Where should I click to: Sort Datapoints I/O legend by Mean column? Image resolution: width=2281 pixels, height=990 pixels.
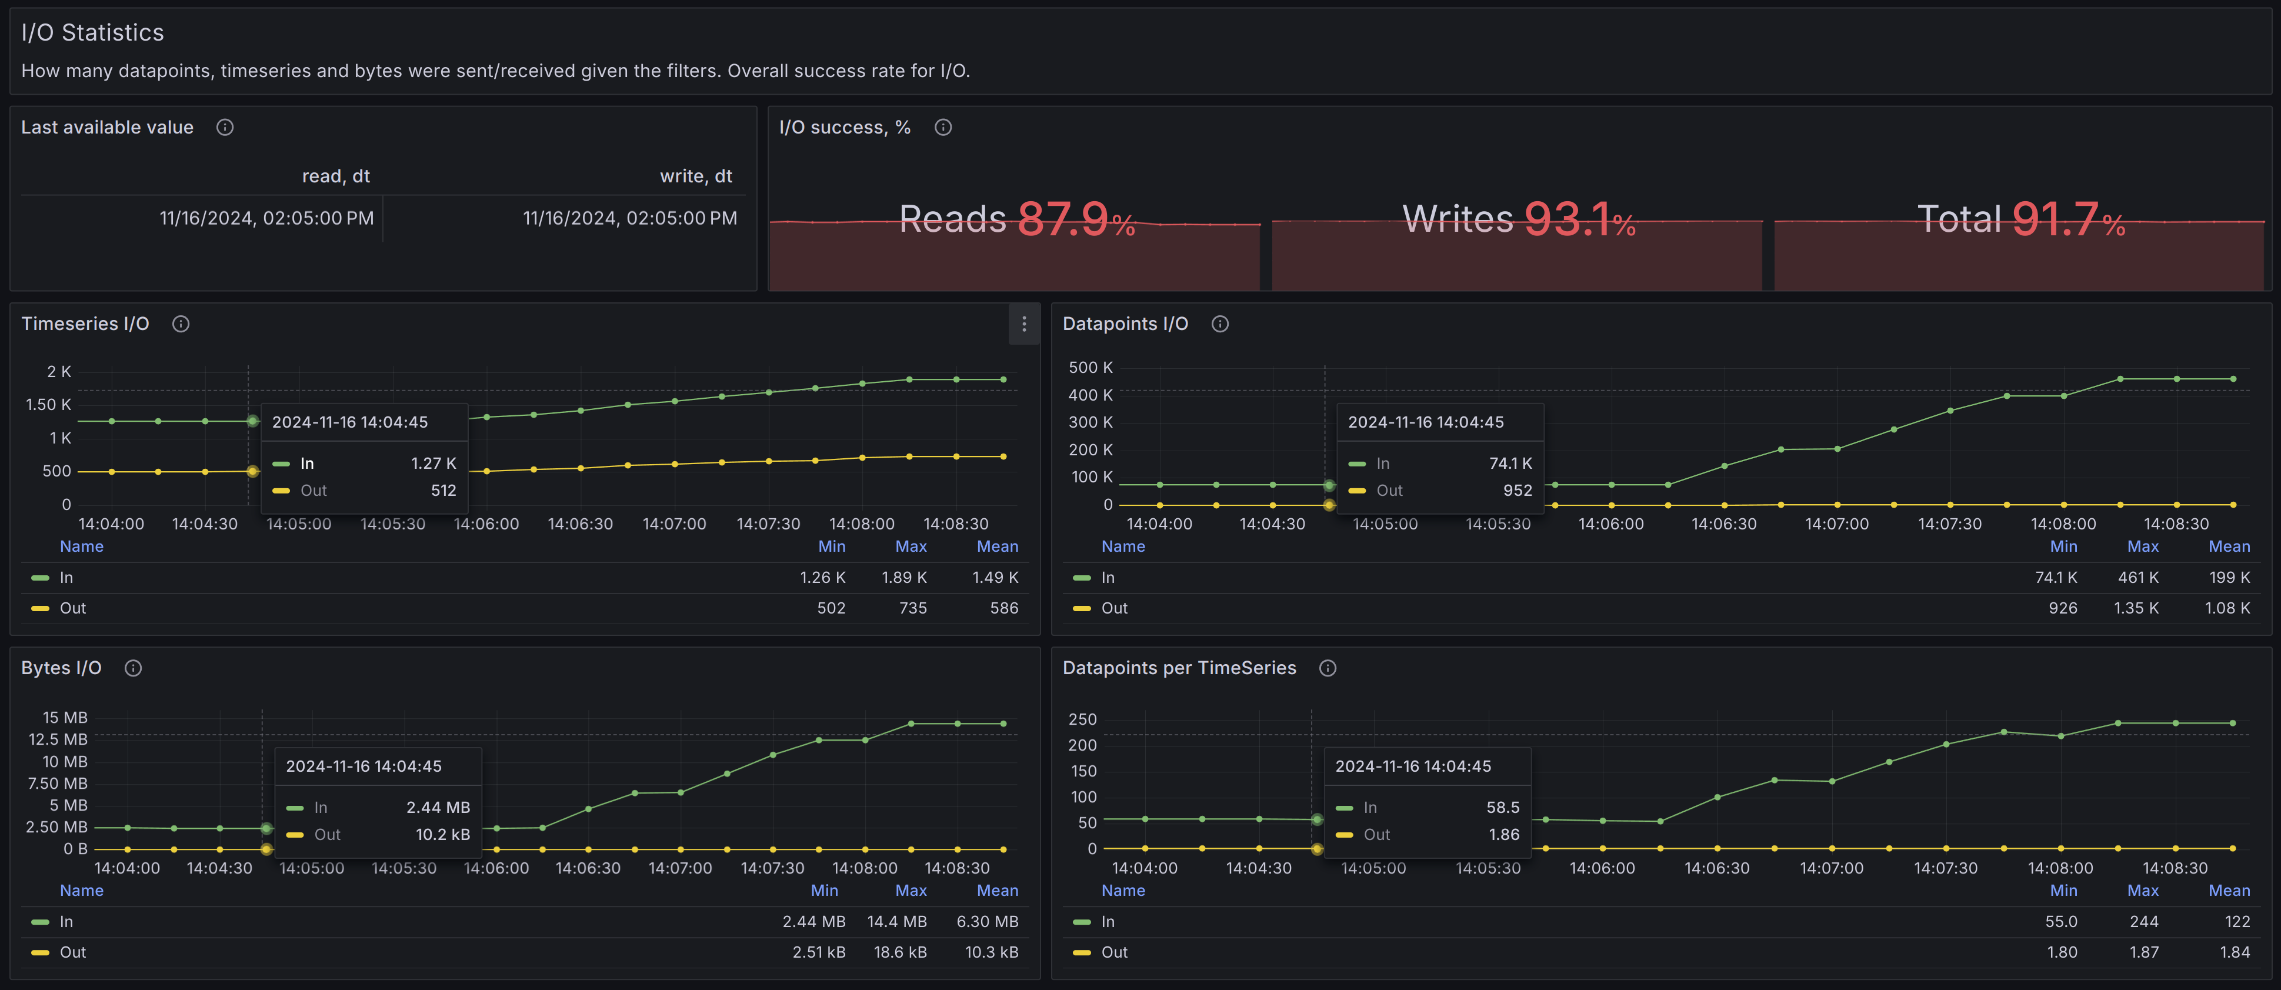(x=2228, y=546)
